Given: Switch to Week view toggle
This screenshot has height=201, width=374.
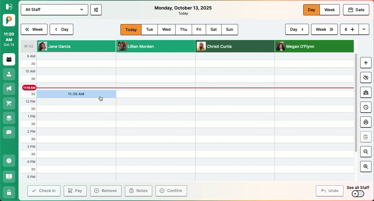Looking at the screenshot, I should coord(329,10).
